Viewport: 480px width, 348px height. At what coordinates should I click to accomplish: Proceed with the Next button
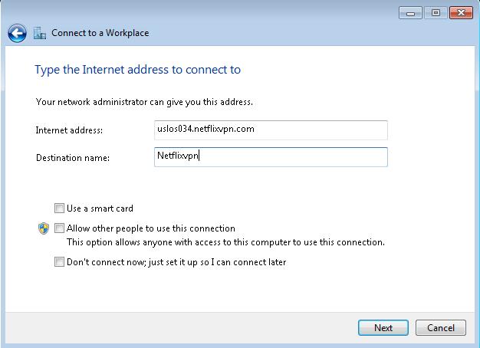click(x=383, y=328)
